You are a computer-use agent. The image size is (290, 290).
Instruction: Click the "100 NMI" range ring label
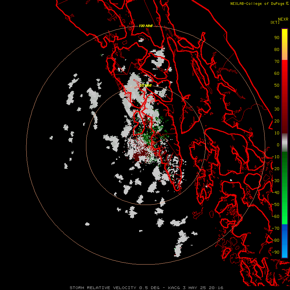pyautogui.click(x=146, y=26)
